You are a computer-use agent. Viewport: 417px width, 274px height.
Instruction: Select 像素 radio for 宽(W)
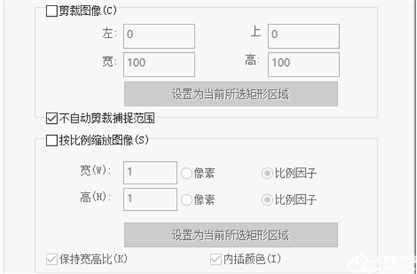(187, 173)
